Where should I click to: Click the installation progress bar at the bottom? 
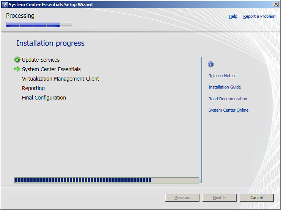tap(107, 180)
